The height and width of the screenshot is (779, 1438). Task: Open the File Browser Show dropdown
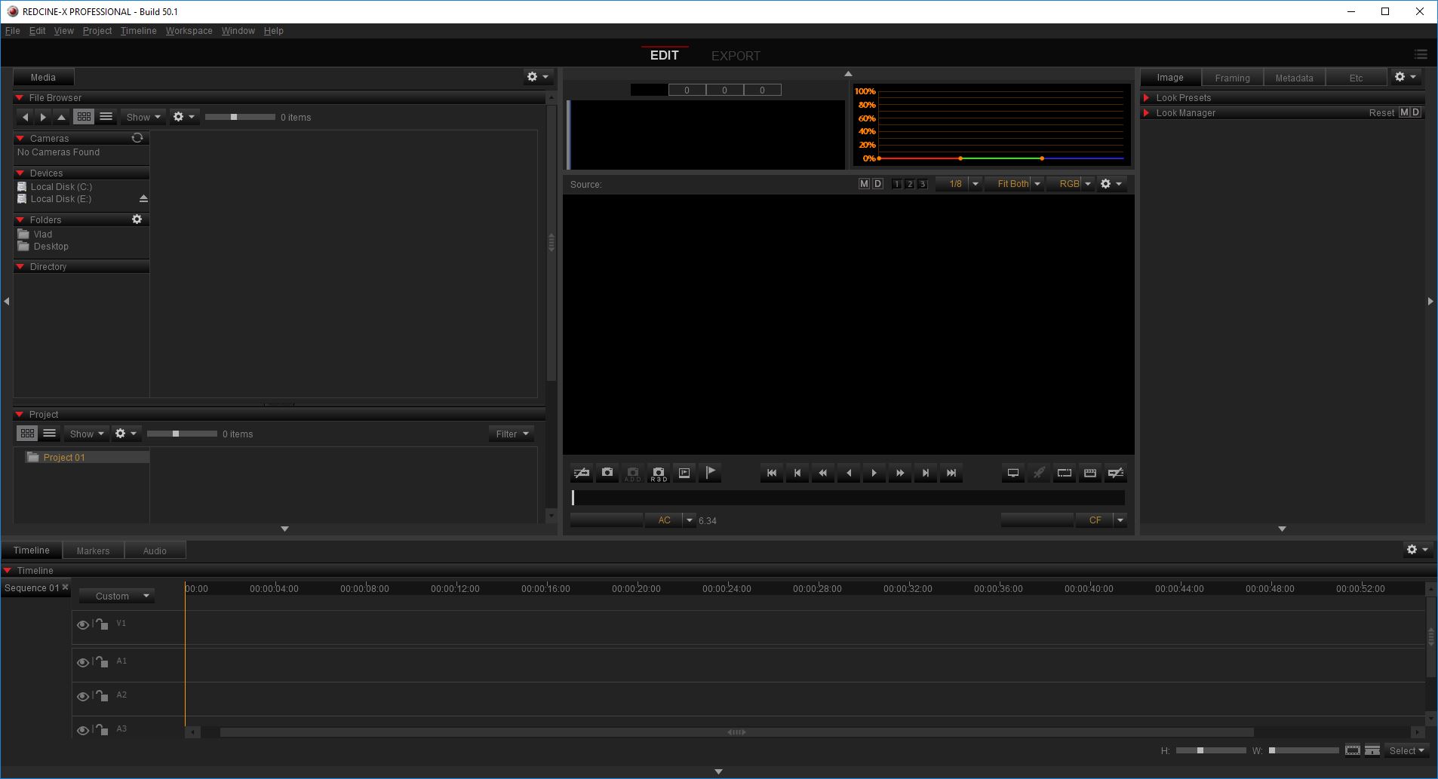click(143, 117)
